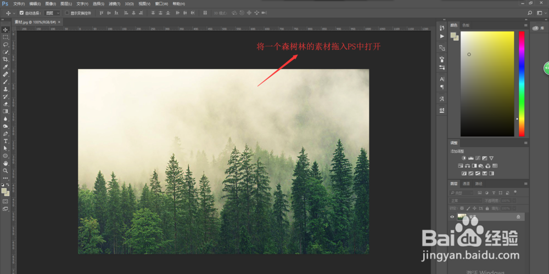
Task: Open the Color panel options menu
Action: (x=525, y=25)
